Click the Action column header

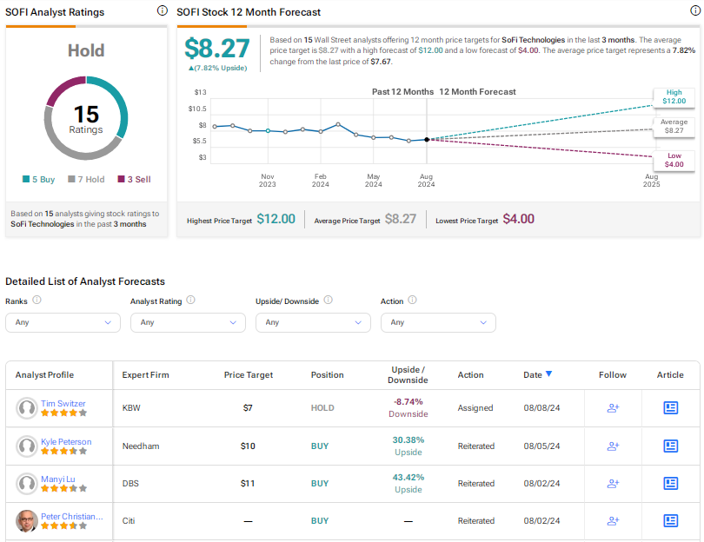click(x=470, y=374)
